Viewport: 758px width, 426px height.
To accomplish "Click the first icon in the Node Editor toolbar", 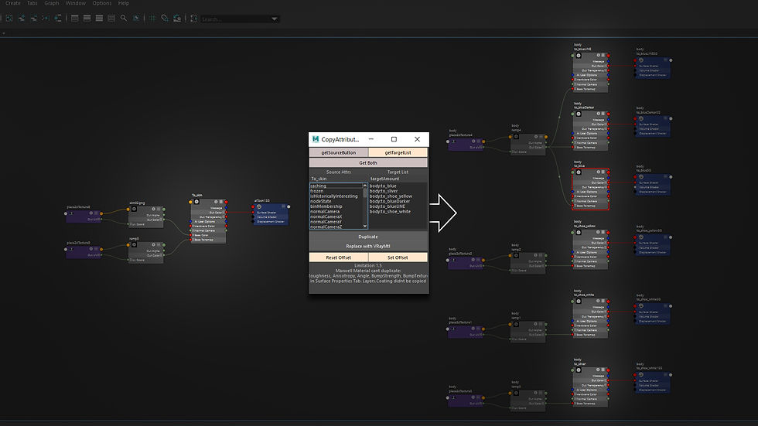I will coord(9,19).
